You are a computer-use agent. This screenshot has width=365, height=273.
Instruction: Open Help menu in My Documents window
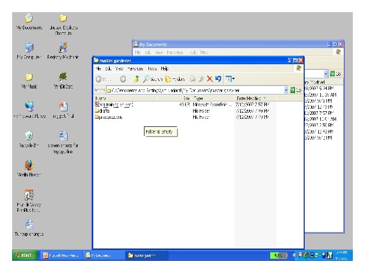tap(204, 52)
